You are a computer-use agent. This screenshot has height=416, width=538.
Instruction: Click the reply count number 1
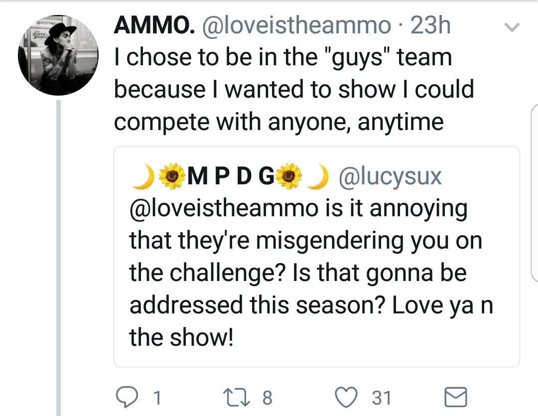tap(157, 398)
